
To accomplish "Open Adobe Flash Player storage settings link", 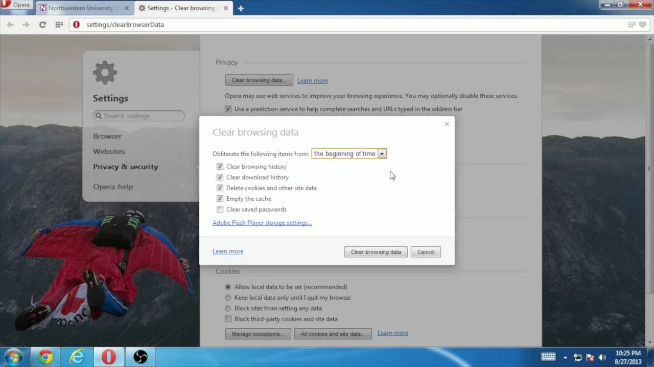I will coord(262,223).
